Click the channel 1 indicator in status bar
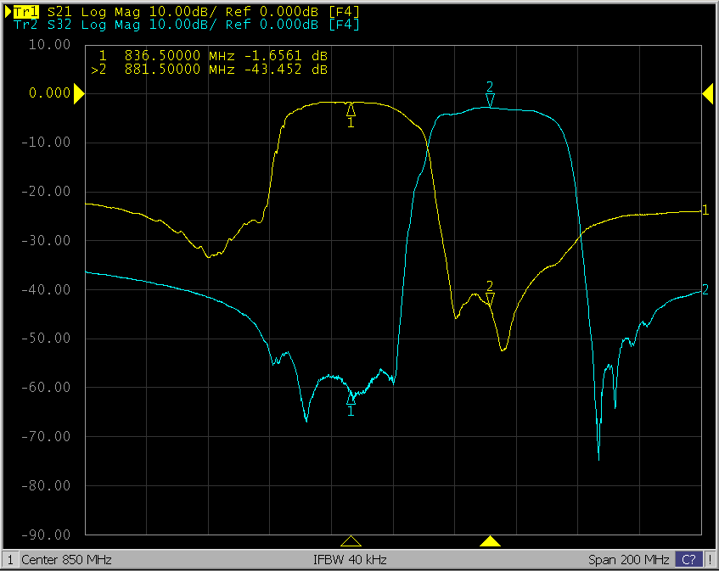This screenshot has width=719, height=571. tap(9, 560)
